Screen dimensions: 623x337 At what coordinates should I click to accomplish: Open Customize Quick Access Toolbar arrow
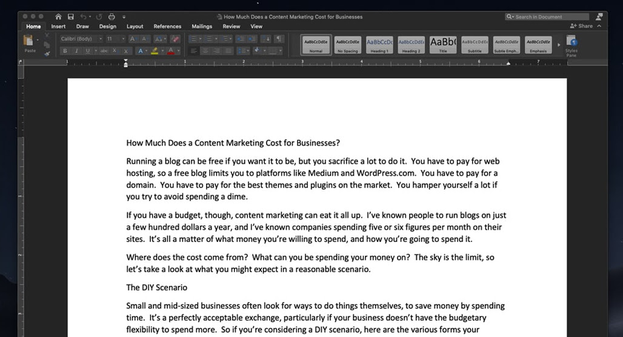point(124,17)
